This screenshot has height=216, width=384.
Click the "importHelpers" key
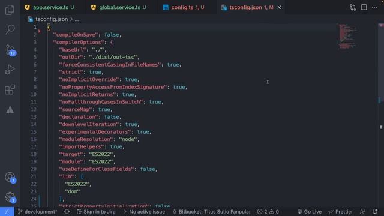pyautogui.click(x=82, y=146)
